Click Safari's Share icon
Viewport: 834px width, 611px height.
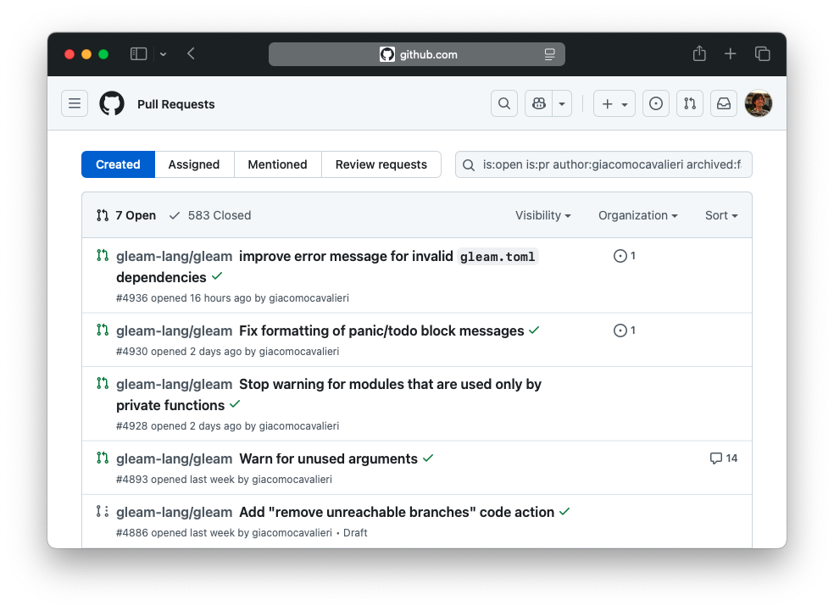699,54
